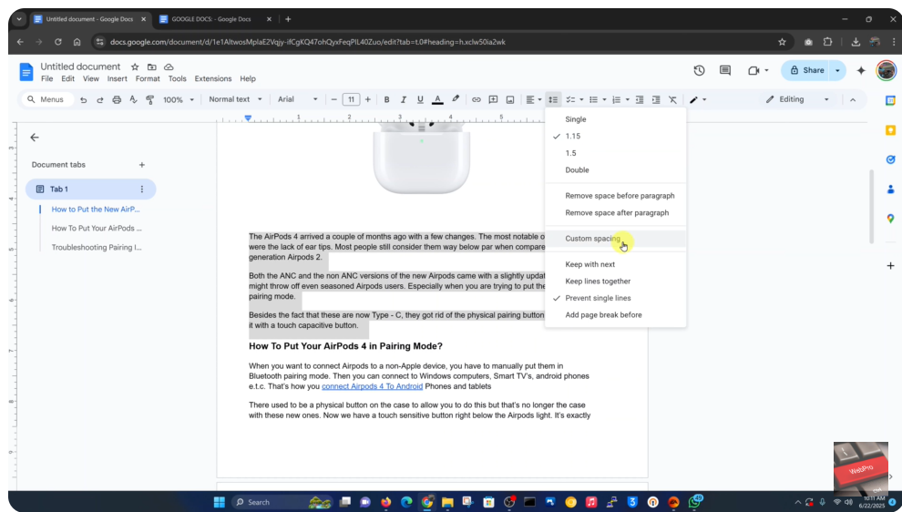Select 1.5 line spacing
902x512 pixels.
tap(616, 153)
